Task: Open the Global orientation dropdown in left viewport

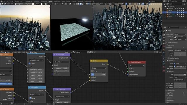Action: [37, 4]
